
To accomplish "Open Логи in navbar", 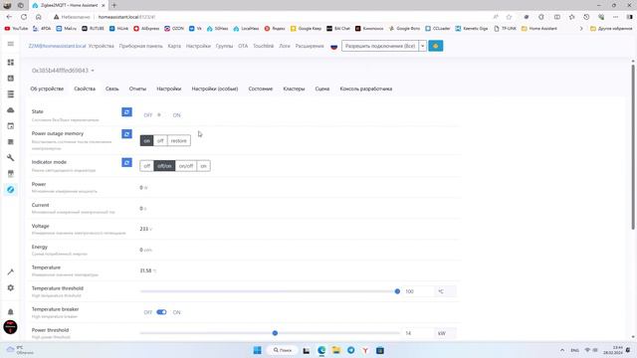I will 285,46.
